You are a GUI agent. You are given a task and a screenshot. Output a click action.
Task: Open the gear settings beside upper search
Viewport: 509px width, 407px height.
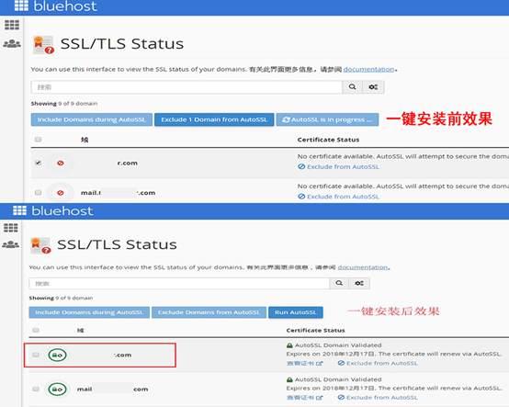pyautogui.click(x=373, y=87)
